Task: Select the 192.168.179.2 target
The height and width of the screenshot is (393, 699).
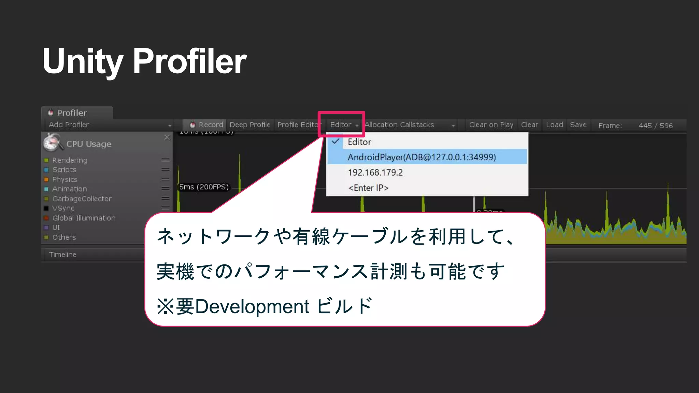Action: tap(427, 172)
